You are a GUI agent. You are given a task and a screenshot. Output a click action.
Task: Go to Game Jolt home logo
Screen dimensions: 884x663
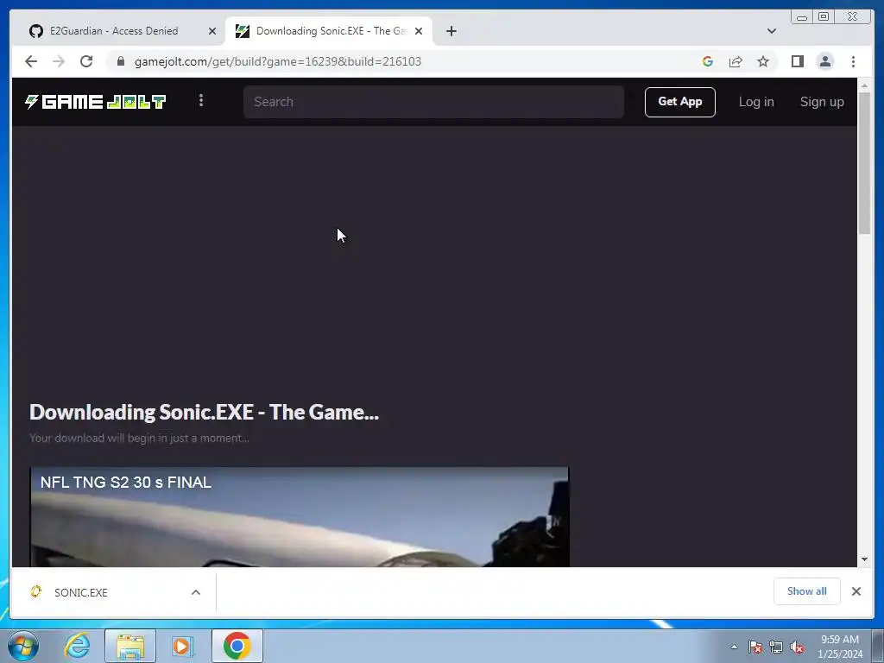click(95, 102)
